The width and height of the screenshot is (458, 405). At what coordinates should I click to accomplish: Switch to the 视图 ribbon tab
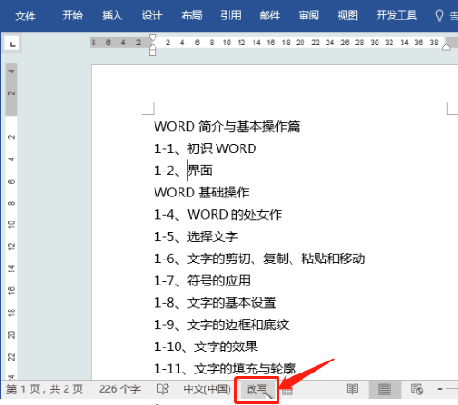tap(347, 16)
